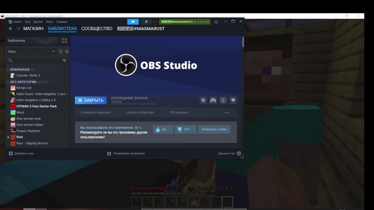Open the Игры library filter dropdown

coord(32,52)
